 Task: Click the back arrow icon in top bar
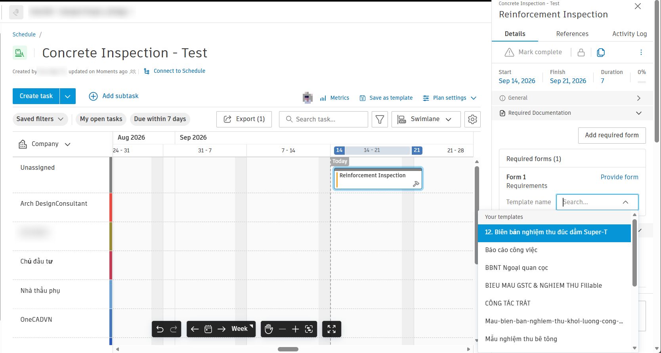tap(16, 12)
